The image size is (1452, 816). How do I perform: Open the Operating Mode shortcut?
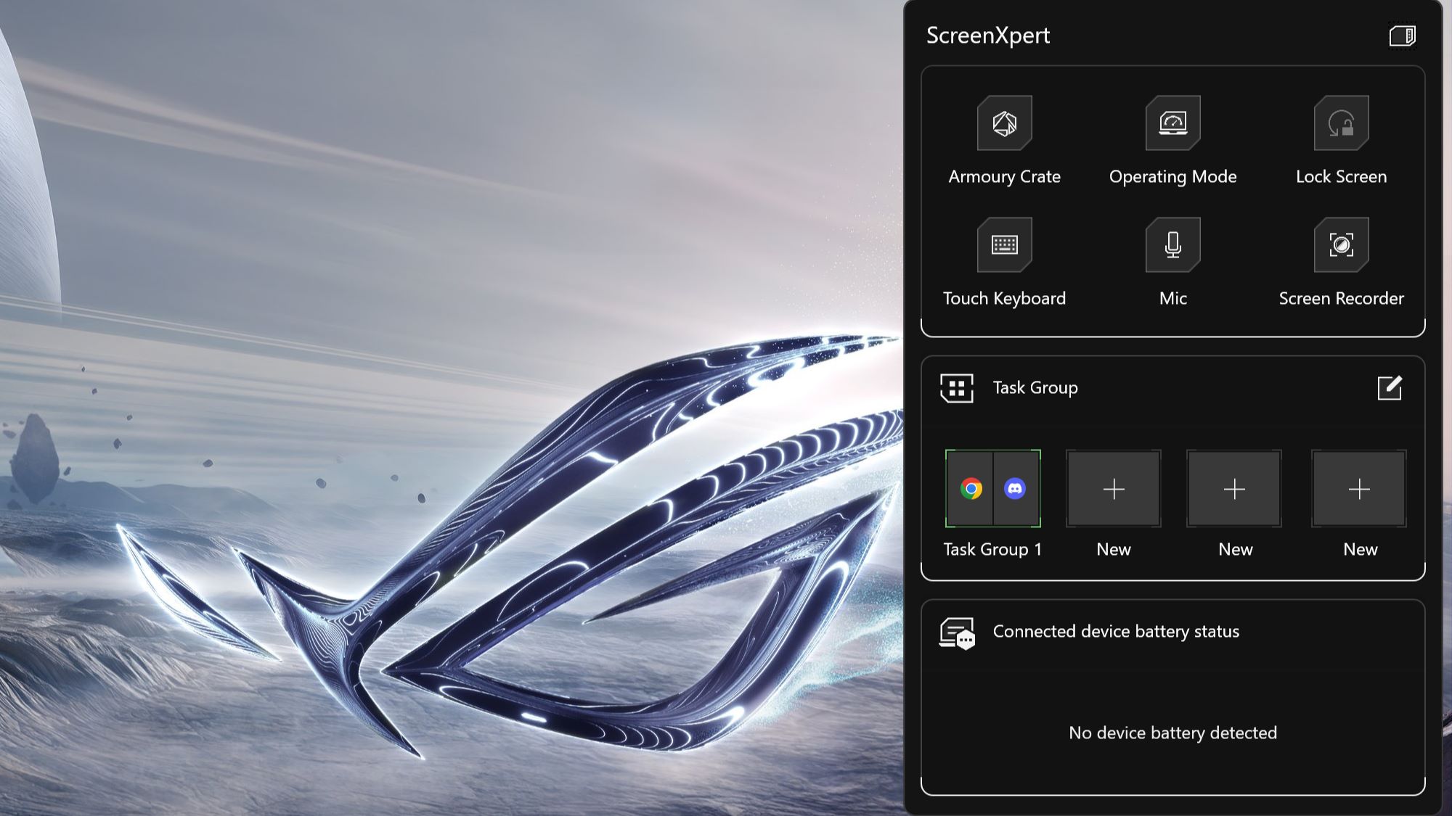(x=1172, y=123)
